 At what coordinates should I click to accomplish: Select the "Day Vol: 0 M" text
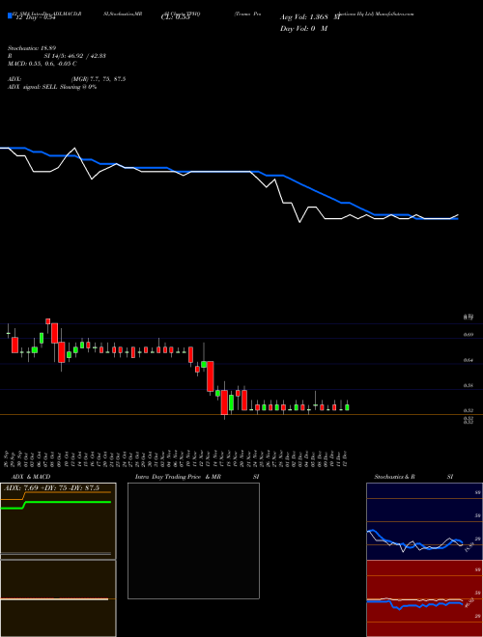point(303,29)
